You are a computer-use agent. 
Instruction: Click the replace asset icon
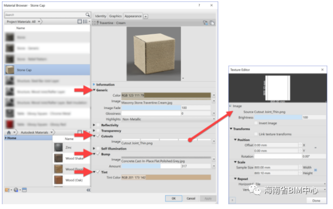[x=205, y=23]
